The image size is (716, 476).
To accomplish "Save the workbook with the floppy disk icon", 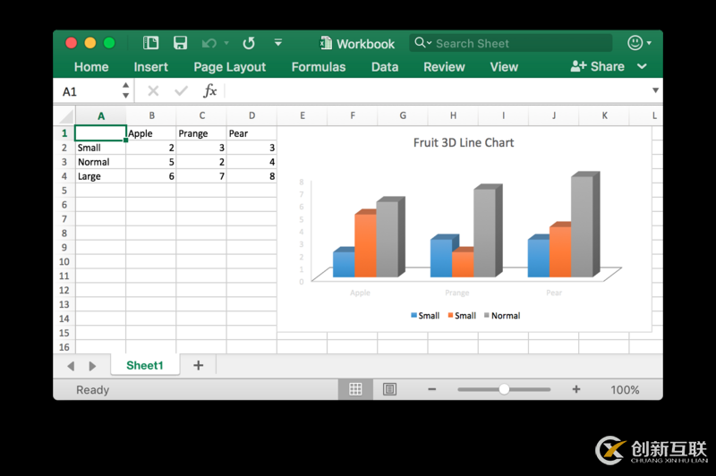I will [181, 43].
